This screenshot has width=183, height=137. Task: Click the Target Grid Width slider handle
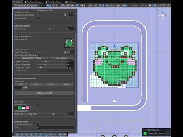point(45,62)
